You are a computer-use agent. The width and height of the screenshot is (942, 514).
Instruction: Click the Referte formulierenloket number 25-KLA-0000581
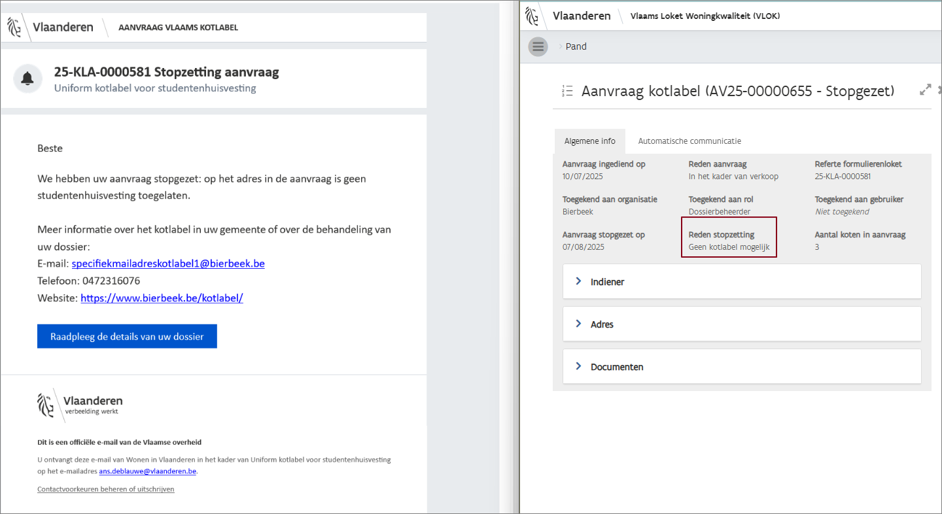click(x=843, y=177)
